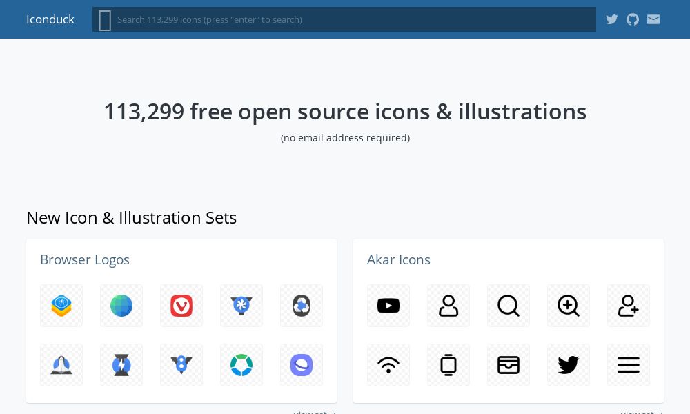Click the "(no email address required)" text
The image size is (690, 414).
pyautogui.click(x=345, y=138)
